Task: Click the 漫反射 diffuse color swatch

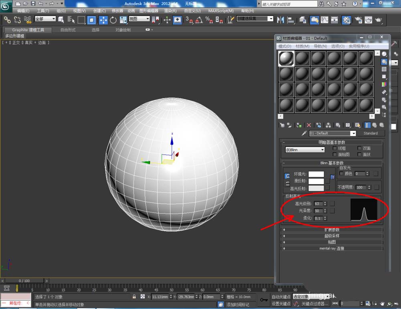Action: (x=316, y=181)
